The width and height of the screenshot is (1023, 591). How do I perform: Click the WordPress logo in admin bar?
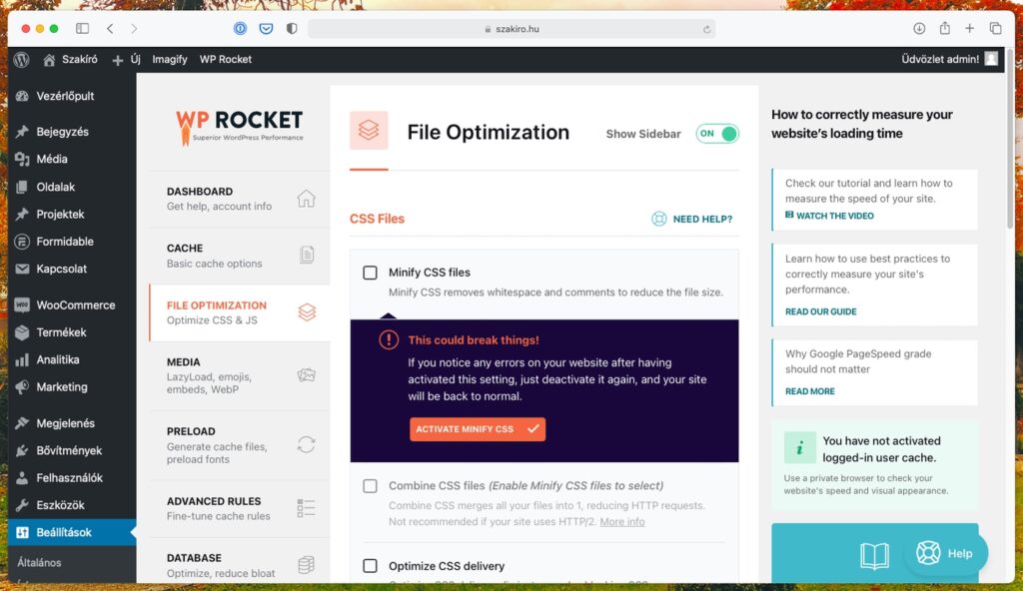click(21, 59)
